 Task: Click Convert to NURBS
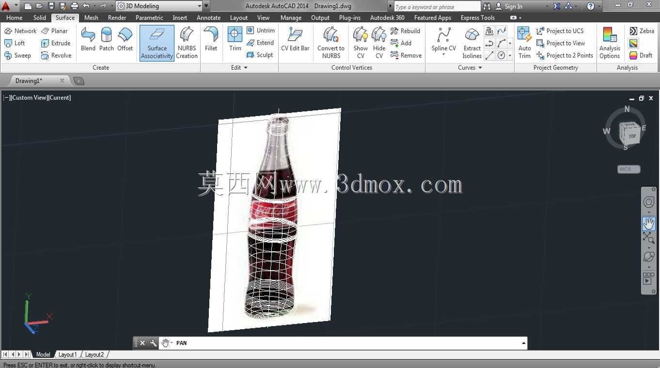click(x=331, y=43)
